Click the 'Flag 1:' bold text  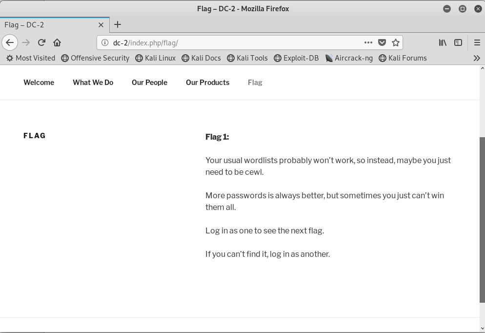(x=217, y=137)
